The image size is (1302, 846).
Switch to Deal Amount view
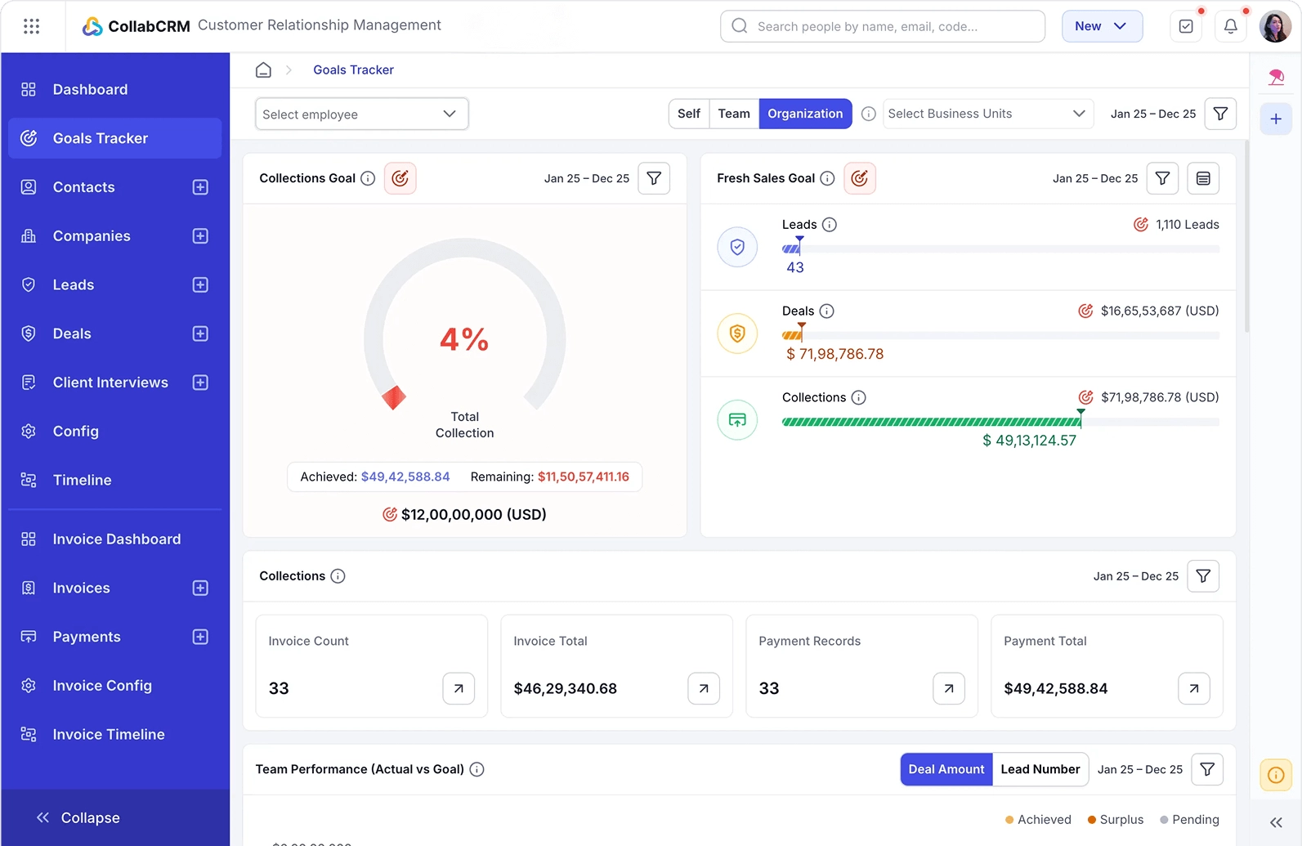(946, 769)
